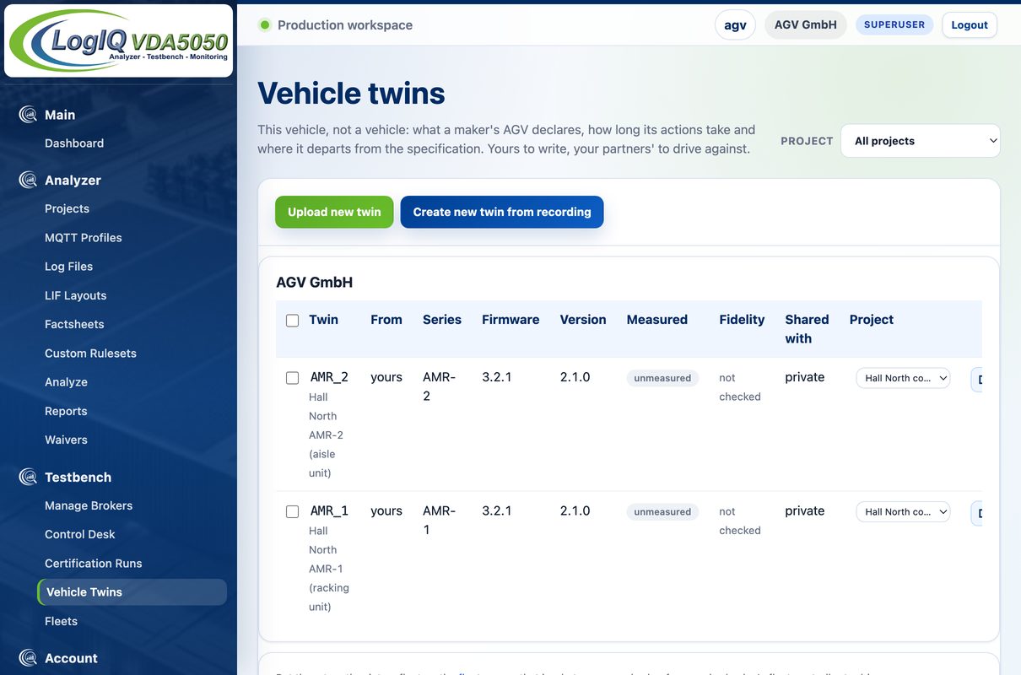Navigate to Log Files
Image resolution: width=1021 pixels, height=675 pixels.
point(68,267)
